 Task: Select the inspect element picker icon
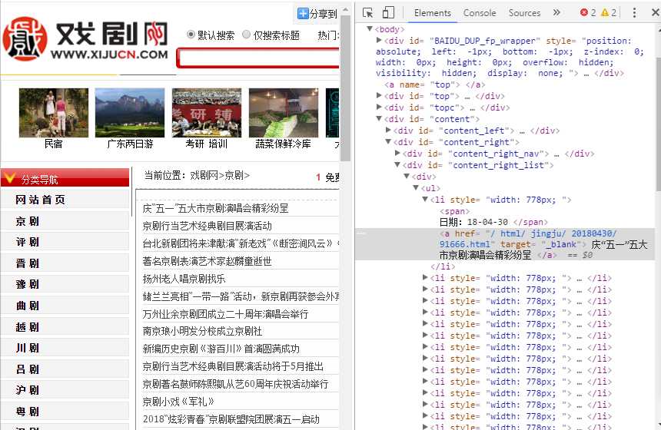[x=367, y=12]
